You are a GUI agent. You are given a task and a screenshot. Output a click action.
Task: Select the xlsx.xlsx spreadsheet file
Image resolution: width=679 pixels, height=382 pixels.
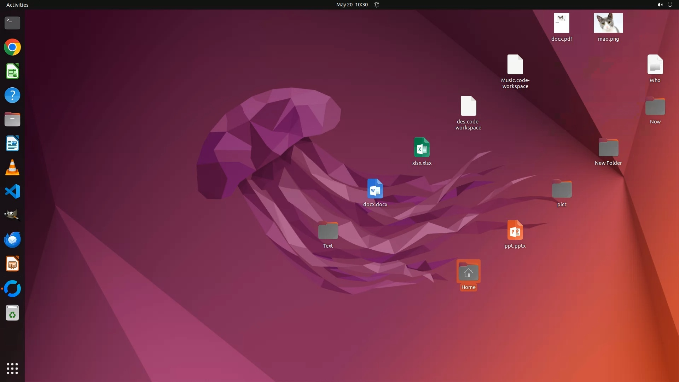pos(422,147)
